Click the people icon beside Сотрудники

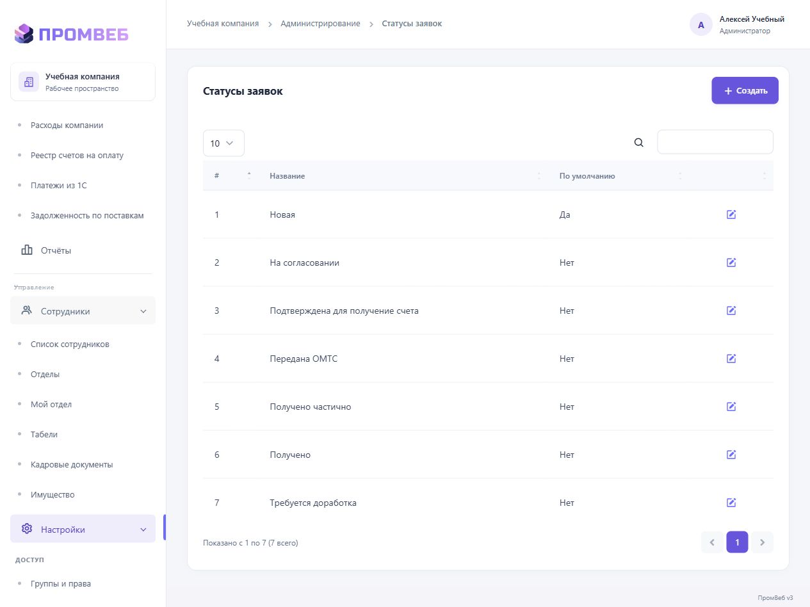[27, 311]
